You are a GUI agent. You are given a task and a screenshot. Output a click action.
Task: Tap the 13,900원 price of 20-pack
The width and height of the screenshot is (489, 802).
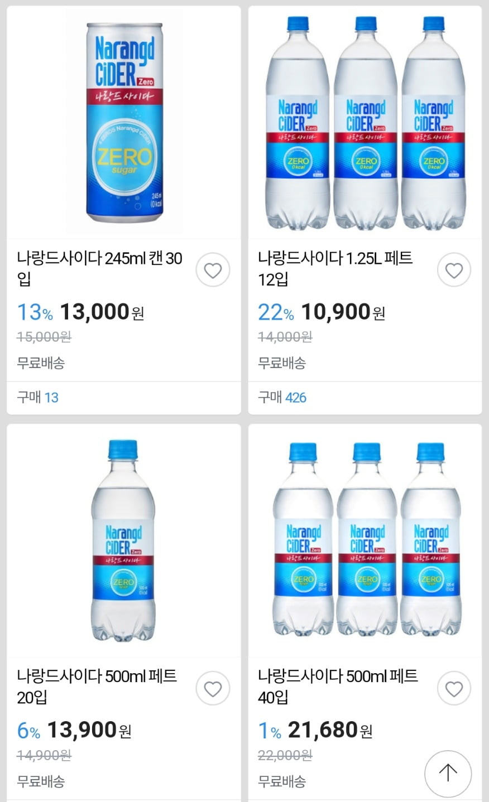pos(89,730)
